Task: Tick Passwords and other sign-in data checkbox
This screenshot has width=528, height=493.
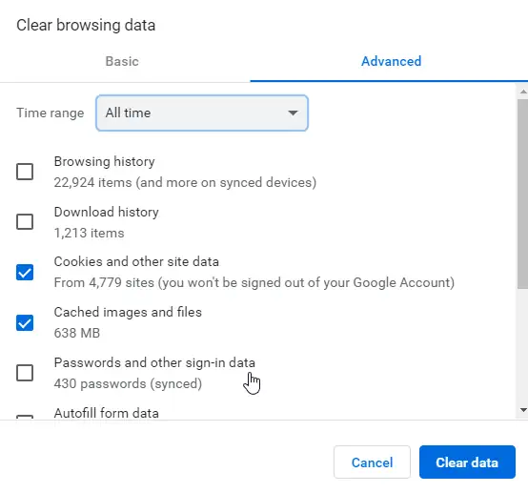Action: (25, 373)
